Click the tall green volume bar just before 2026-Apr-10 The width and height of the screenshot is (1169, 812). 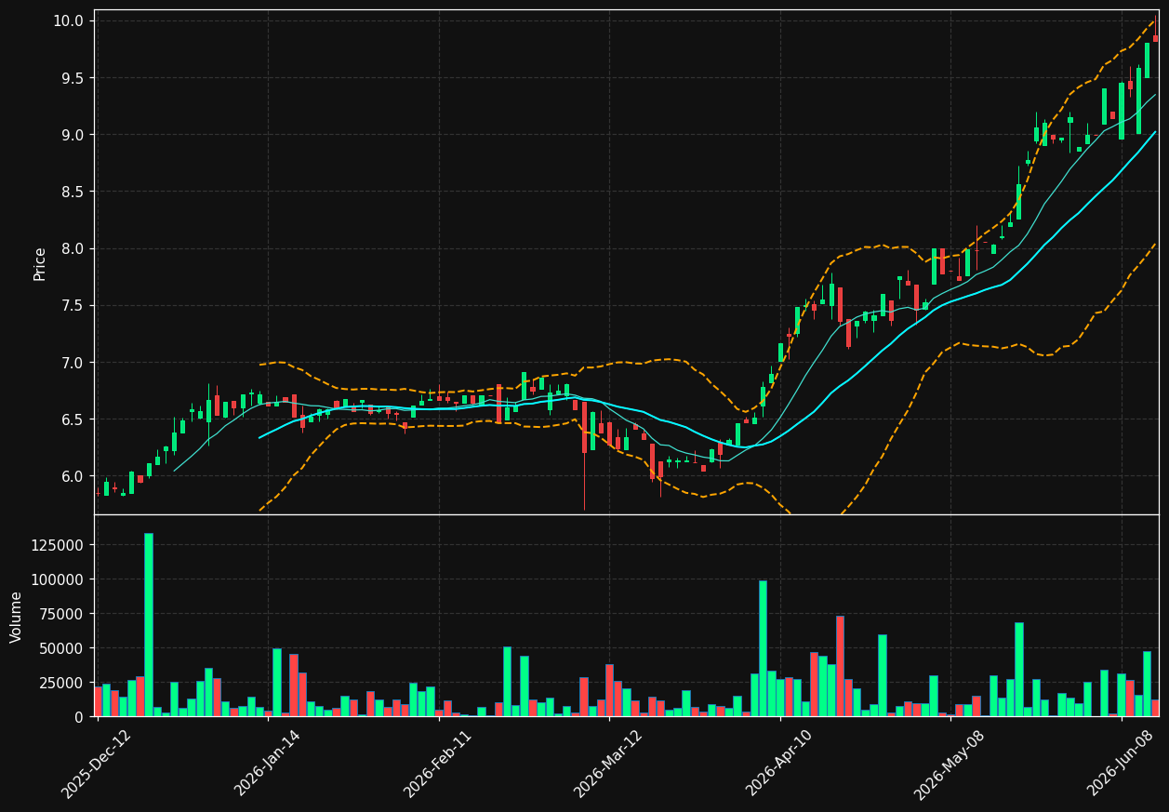(x=763, y=648)
